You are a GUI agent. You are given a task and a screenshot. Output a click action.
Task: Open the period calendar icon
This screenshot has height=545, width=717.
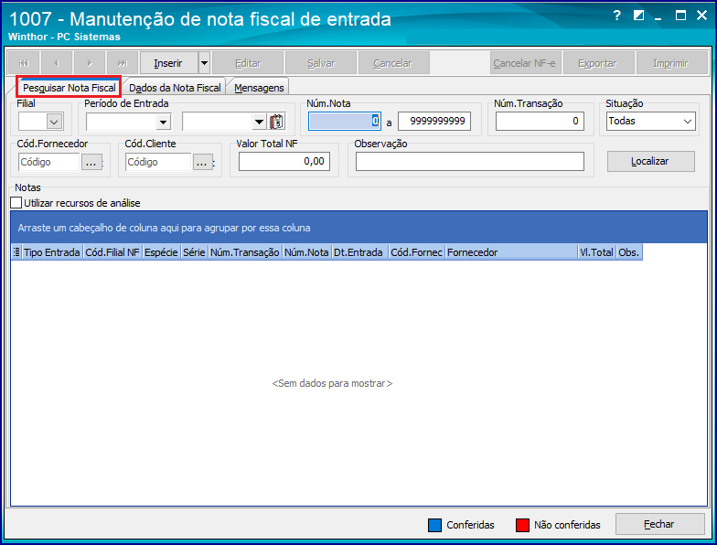[276, 122]
